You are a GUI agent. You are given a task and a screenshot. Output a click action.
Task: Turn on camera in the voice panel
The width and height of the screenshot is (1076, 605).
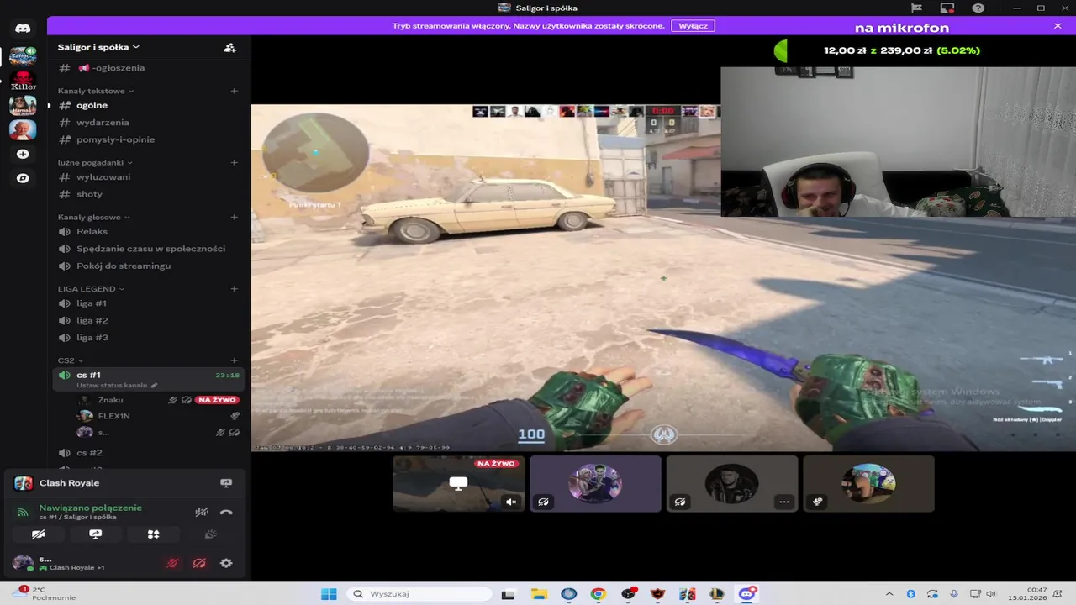38,534
